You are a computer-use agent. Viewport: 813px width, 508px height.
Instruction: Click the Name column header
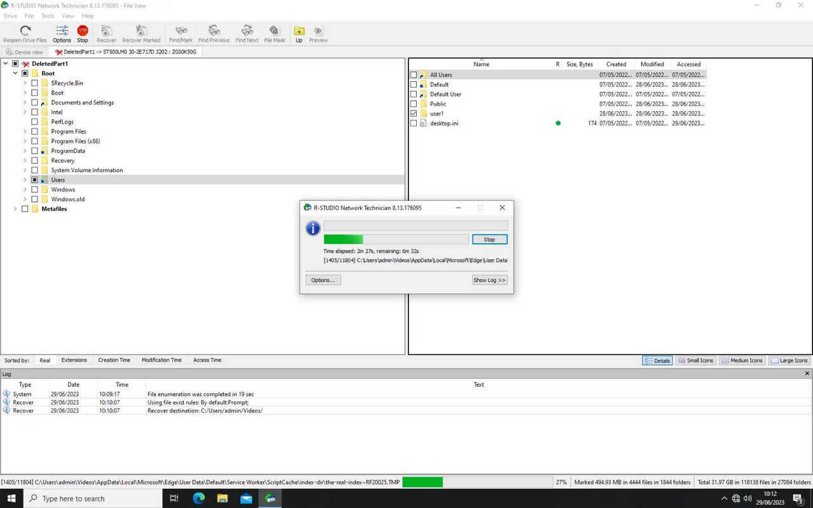(x=481, y=64)
